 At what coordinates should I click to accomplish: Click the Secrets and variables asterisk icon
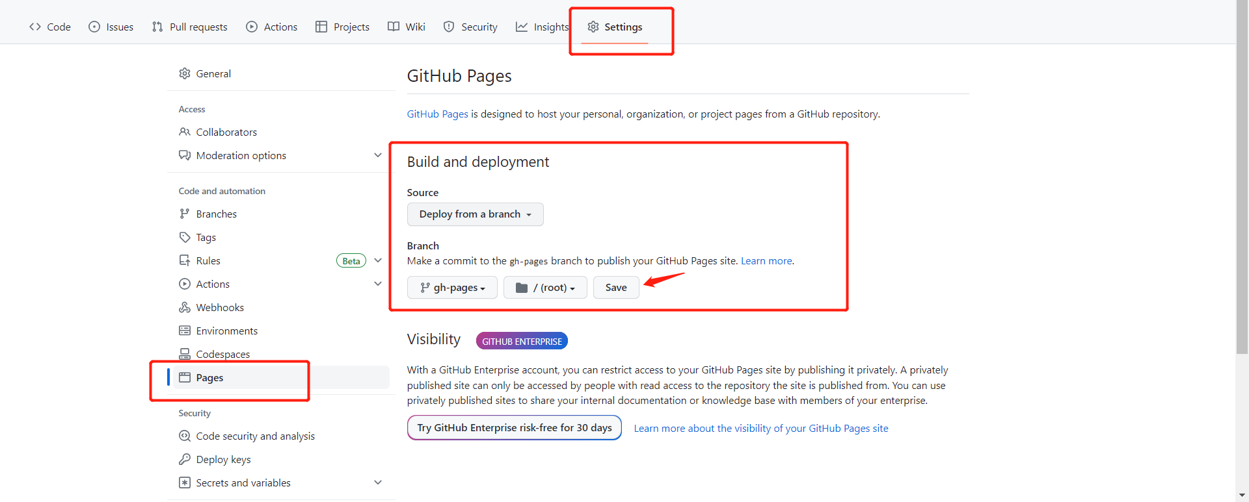pos(185,483)
